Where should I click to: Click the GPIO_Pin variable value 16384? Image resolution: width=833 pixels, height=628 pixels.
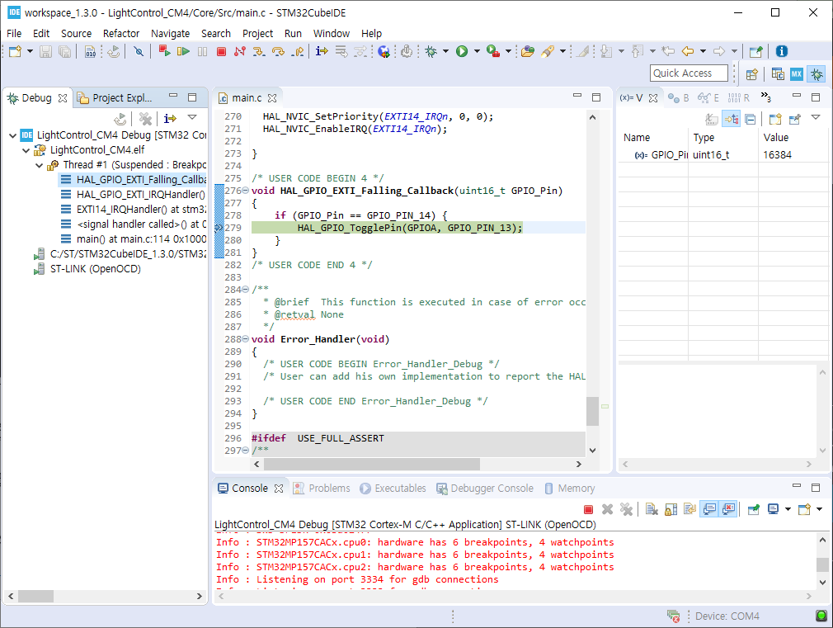777,155
